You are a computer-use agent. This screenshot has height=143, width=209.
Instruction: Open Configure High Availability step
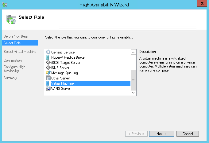click(x=14, y=69)
